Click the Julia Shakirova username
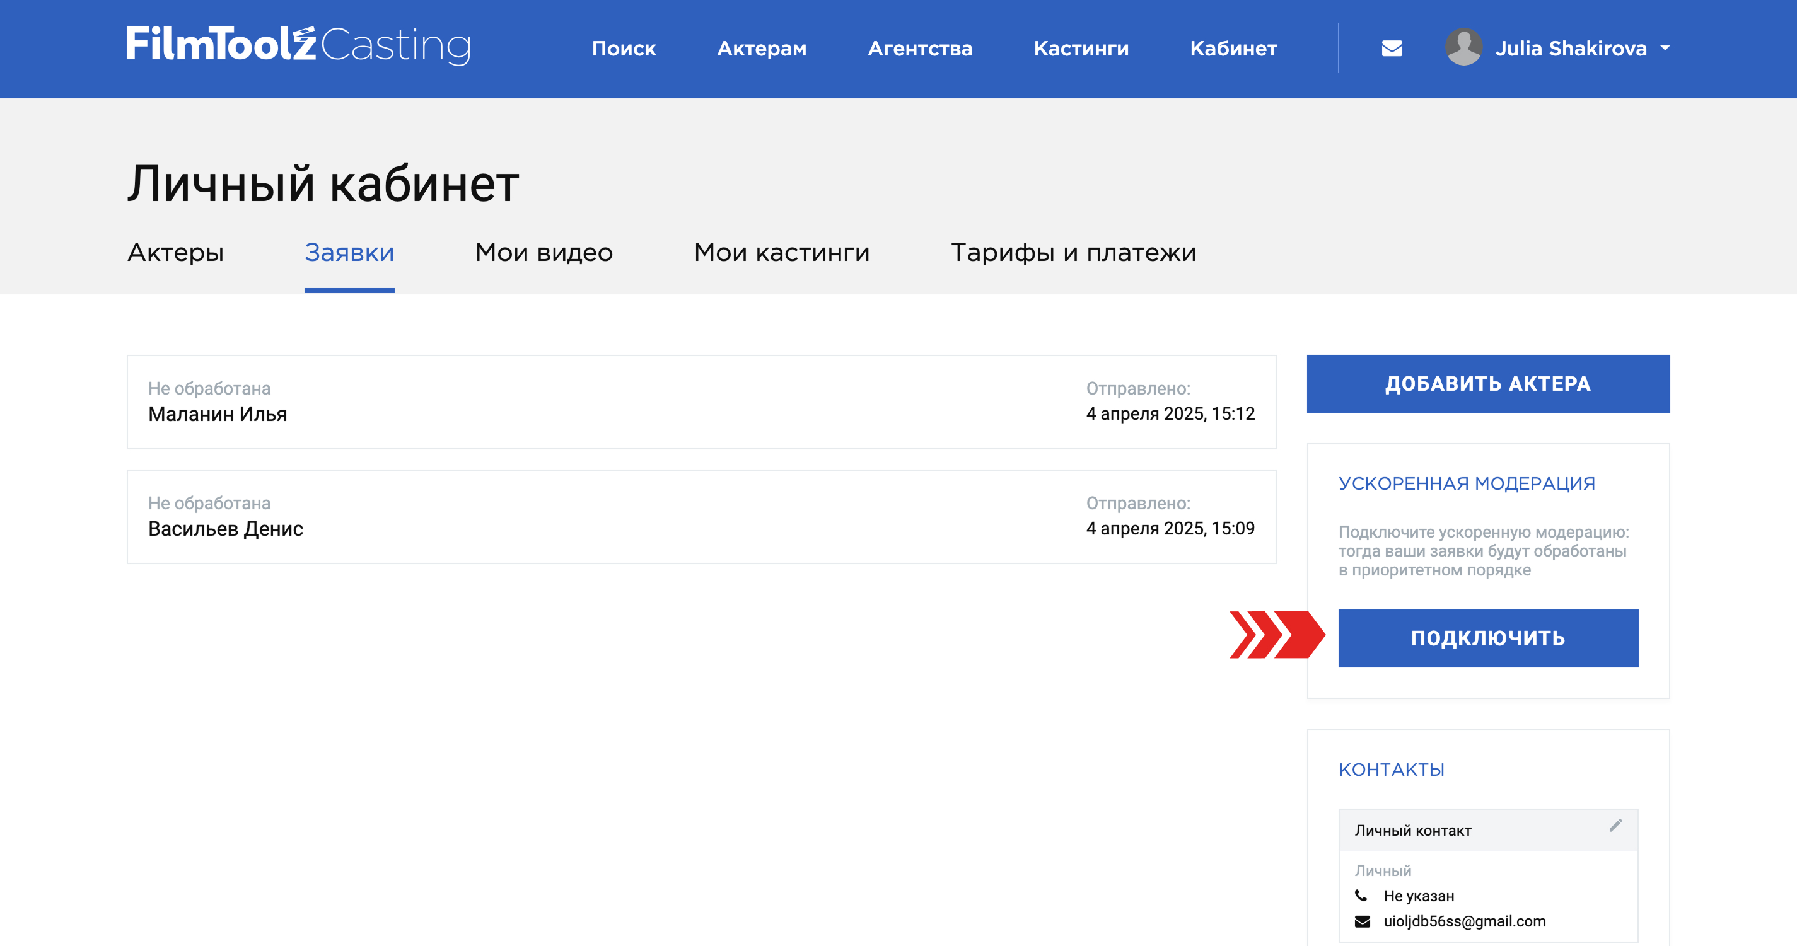Image resolution: width=1797 pixels, height=946 pixels. tap(1571, 48)
